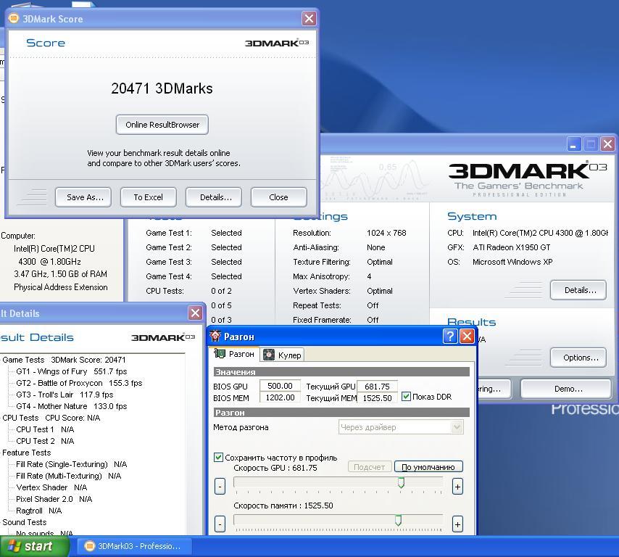This screenshot has width=619, height=557.
Task: Decrease memory speed with minus button
Action: point(220,524)
